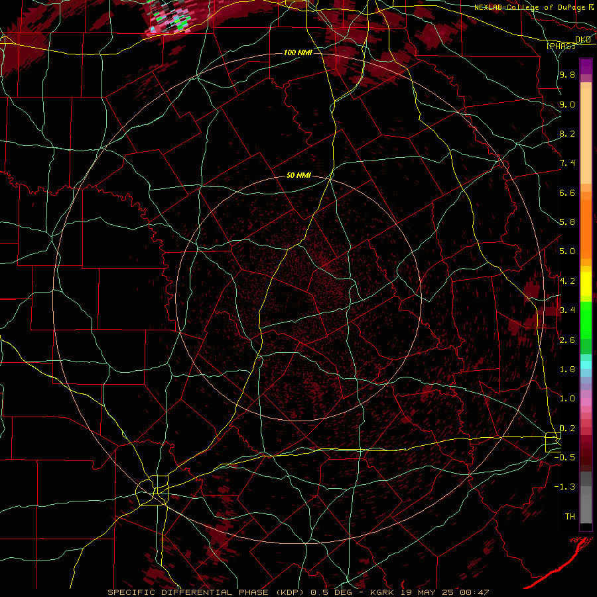The height and width of the screenshot is (597, 597).
Task: Click the 9.8 value on the color scale
Action: (x=567, y=74)
